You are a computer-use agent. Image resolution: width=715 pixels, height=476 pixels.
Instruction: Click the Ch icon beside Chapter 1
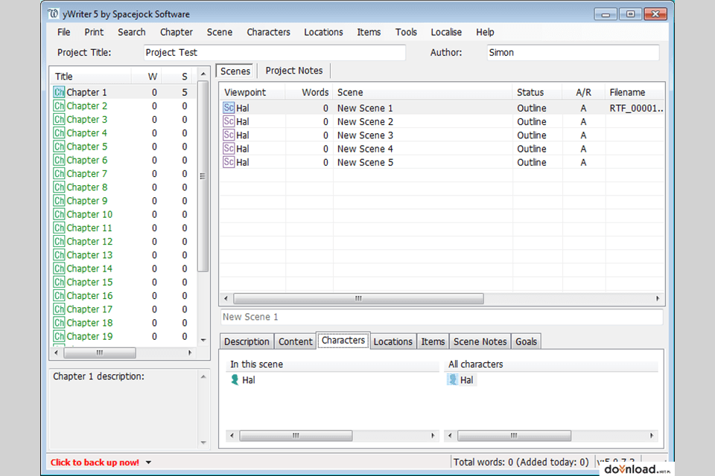59,92
